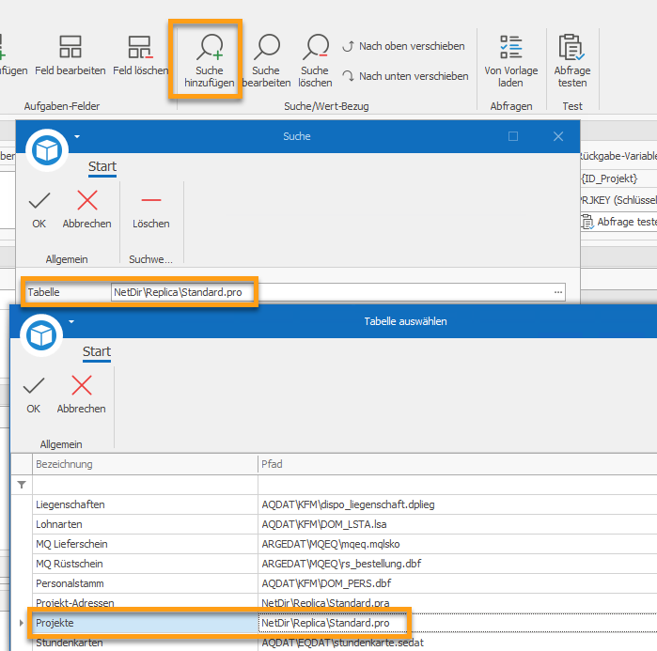
Task: Sort by the Pfad column header
Action: point(457,464)
